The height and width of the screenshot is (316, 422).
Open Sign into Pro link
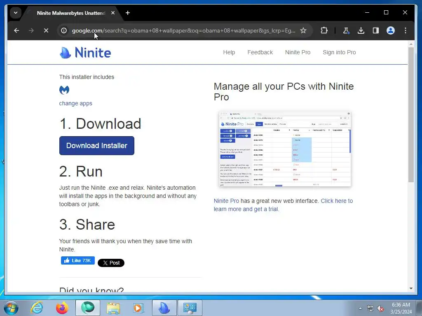339,52
